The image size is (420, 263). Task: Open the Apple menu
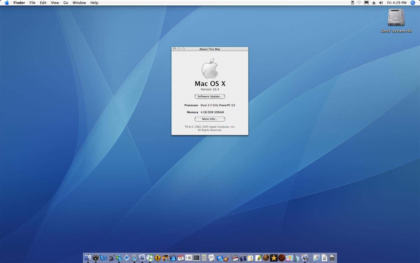click(7, 3)
